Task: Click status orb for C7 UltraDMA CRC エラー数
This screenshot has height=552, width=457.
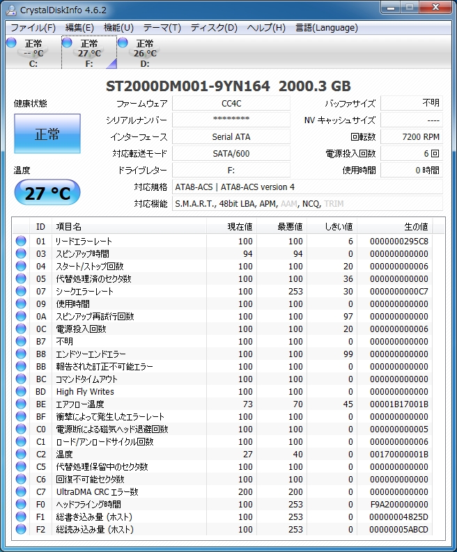Action: [x=21, y=491]
